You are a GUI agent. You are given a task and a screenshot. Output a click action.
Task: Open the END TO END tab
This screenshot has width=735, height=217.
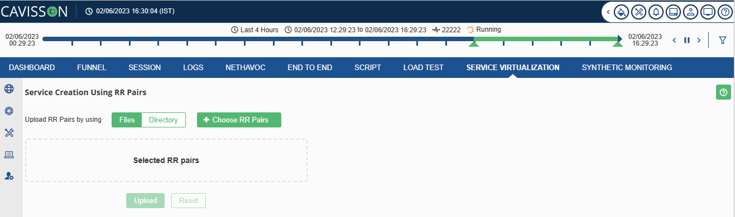point(310,67)
